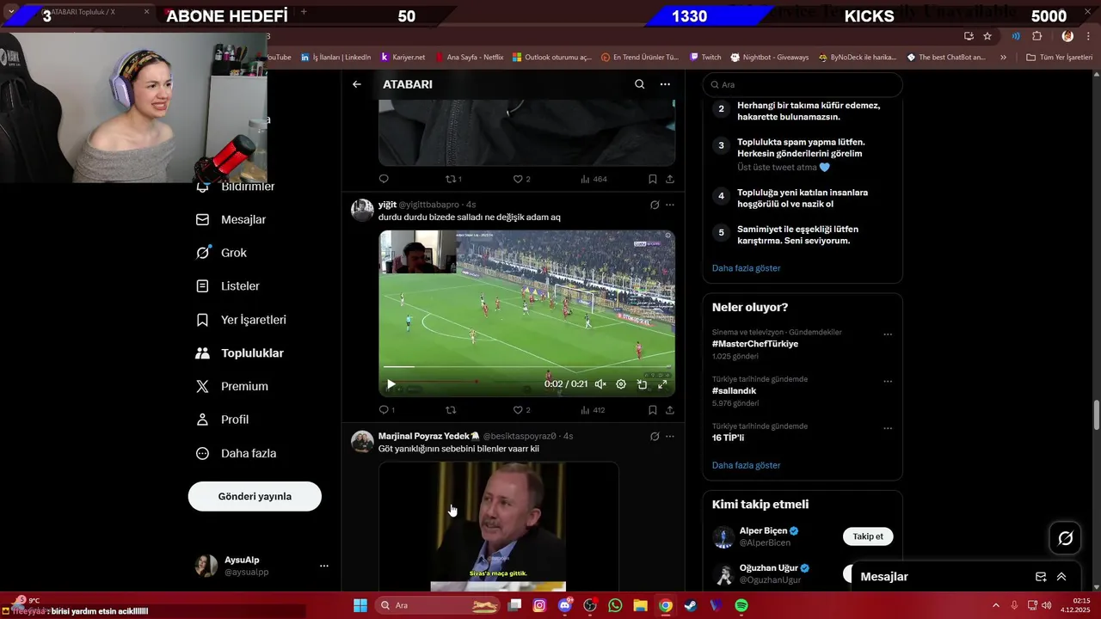Click the Gönderi yayınla button
Image resolution: width=1101 pixels, height=619 pixels.
255,496
